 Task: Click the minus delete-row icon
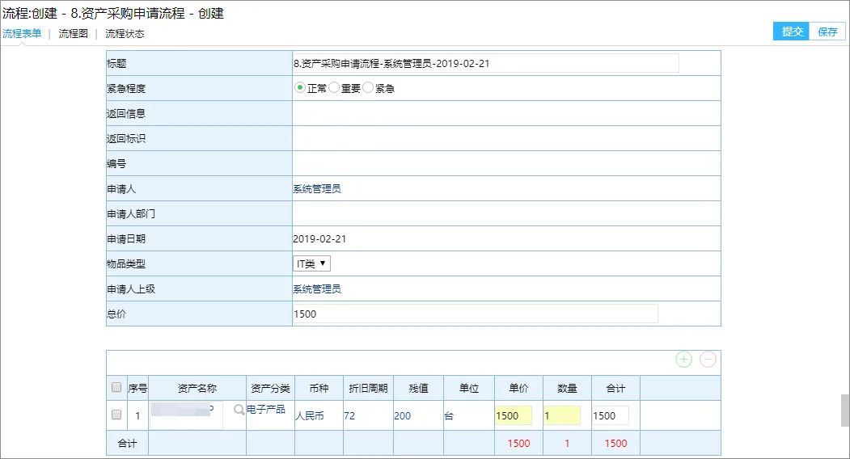(708, 360)
